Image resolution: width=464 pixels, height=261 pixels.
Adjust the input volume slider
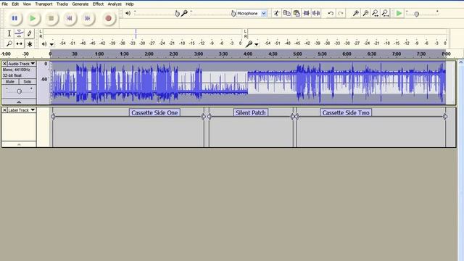point(233,14)
